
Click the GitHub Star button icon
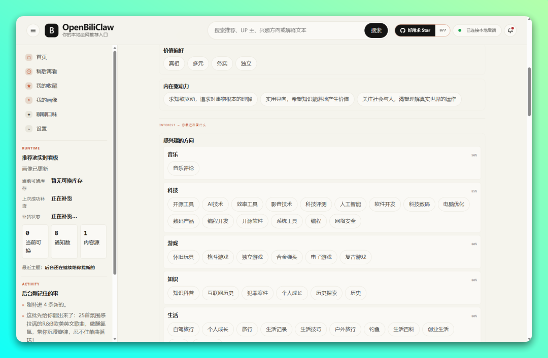(x=402, y=30)
